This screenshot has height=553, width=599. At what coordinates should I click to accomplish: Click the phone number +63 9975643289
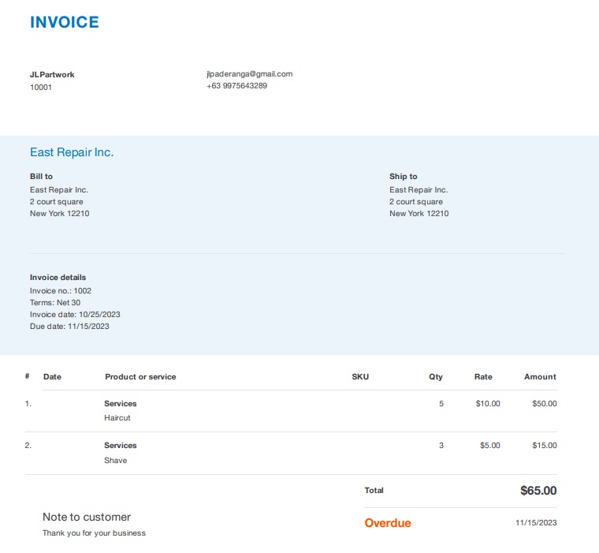[x=236, y=86]
